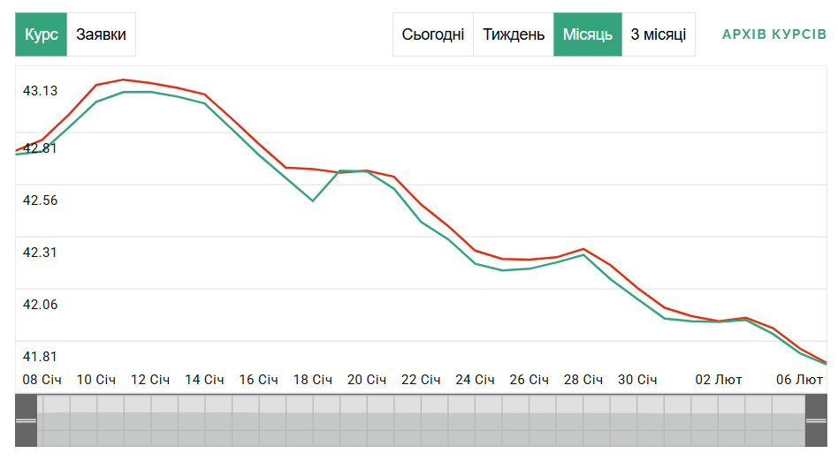Select the Місяць period button
Viewport: 838px width, 461px height.
(x=588, y=34)
